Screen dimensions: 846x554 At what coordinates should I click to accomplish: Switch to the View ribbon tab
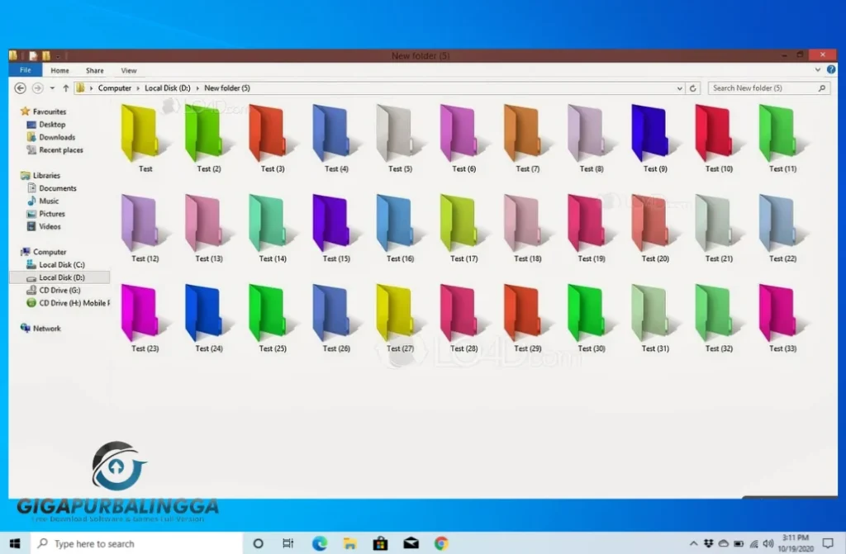[x=129, y=70]
